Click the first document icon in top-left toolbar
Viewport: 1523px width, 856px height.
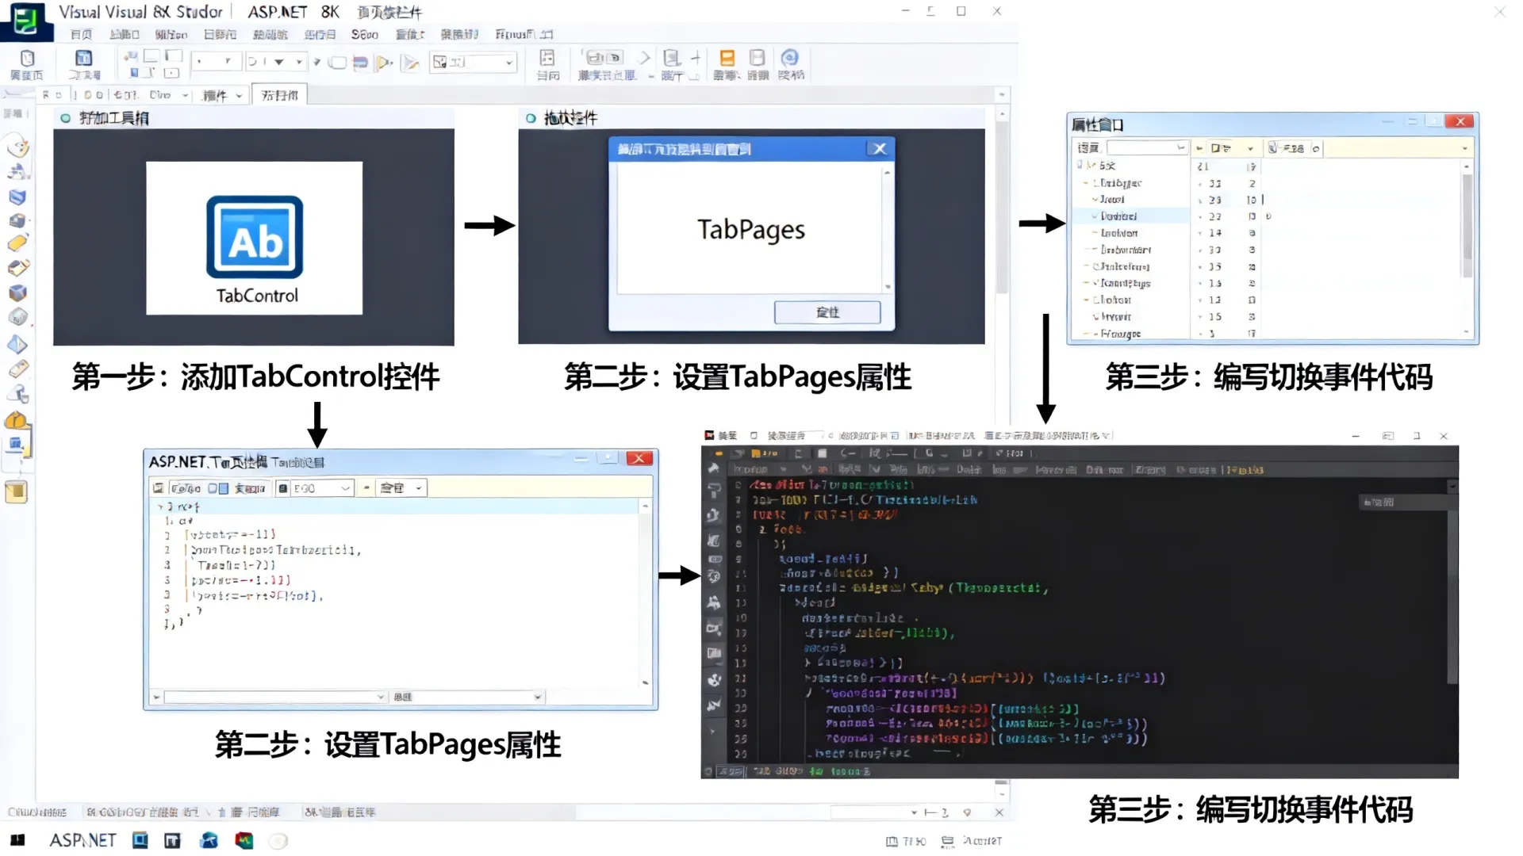coord(27,58)
